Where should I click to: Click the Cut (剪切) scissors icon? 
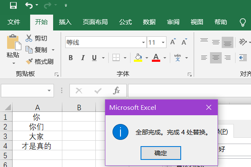coord(29,38)
